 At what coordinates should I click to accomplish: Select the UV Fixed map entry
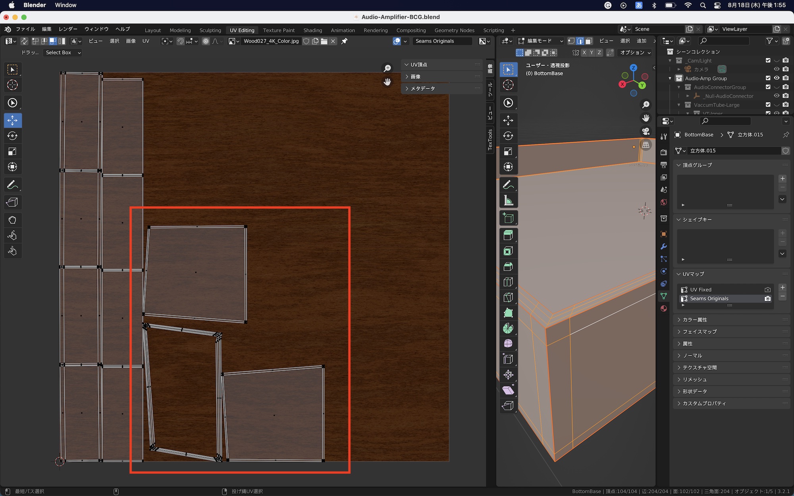click(711, 289)
